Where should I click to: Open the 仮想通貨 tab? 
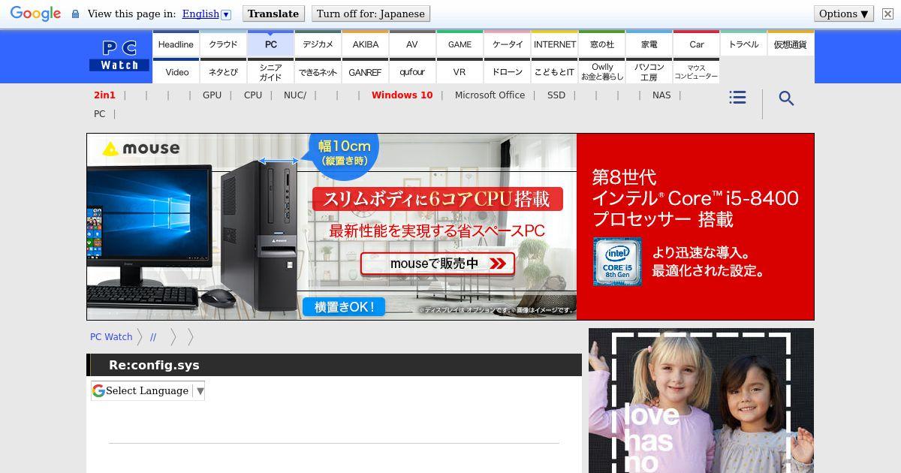(x=790, y=44)
